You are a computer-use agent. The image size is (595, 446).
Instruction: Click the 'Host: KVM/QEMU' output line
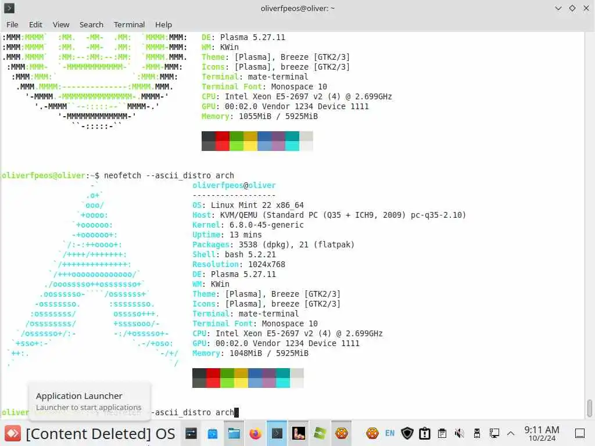tap(329, 215)
